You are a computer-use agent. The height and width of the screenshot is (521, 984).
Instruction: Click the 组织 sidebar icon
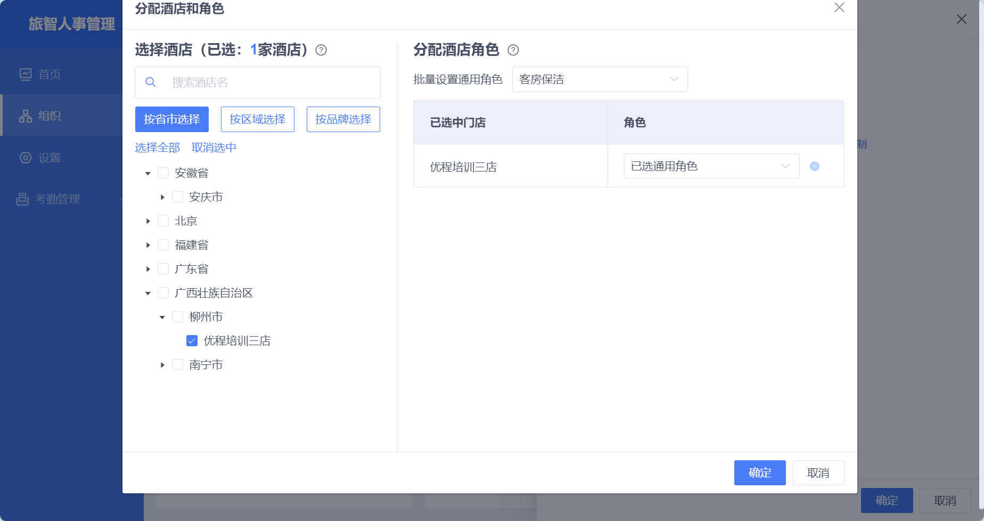click(26, 116)
